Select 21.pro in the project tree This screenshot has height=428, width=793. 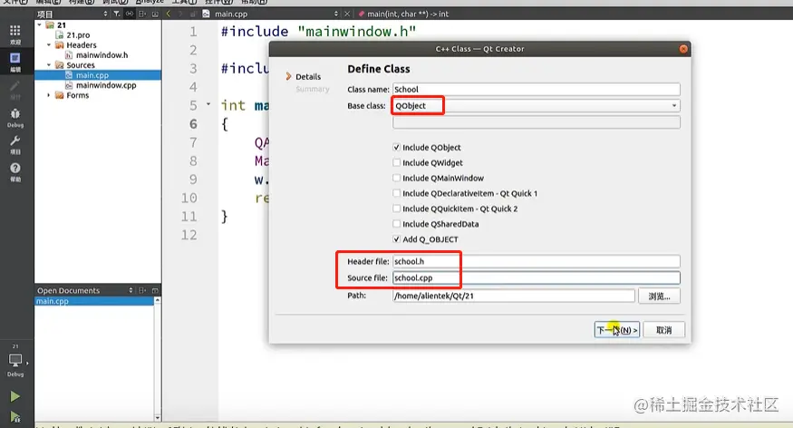pos(78,34)
